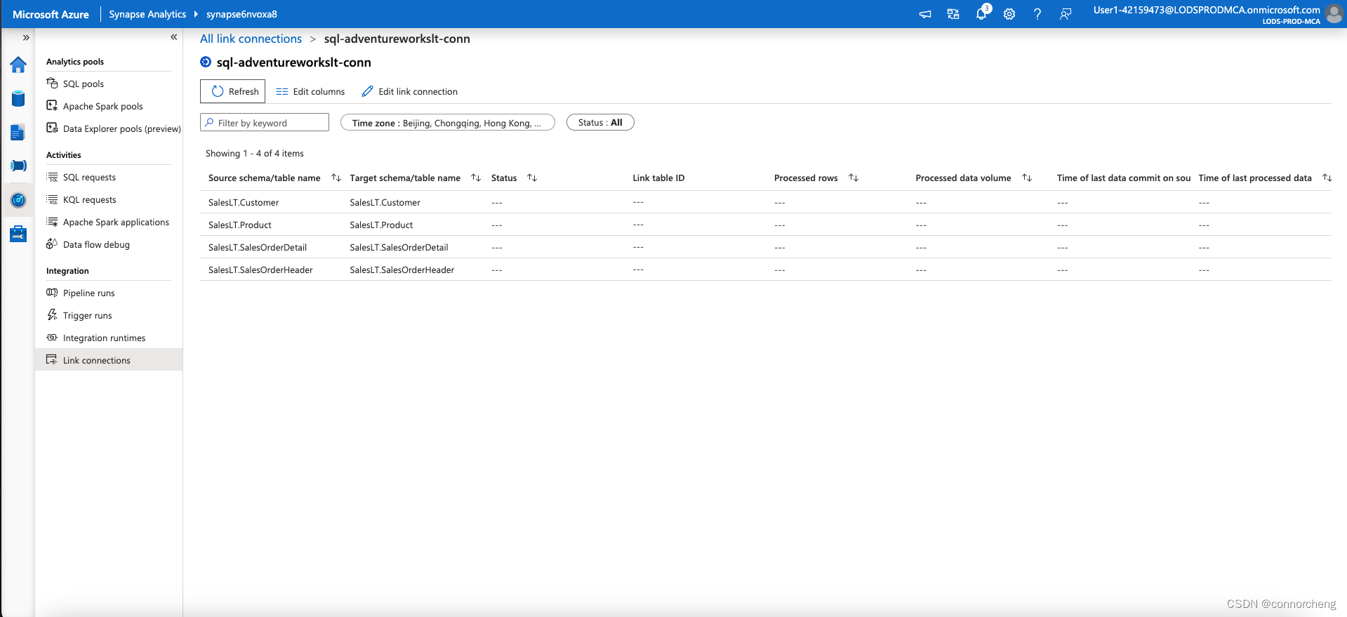Select source SalesLT.Customer row cell
Image resolution: width=1347 pixels, height=617 pixels.
(x=244, y=202)
